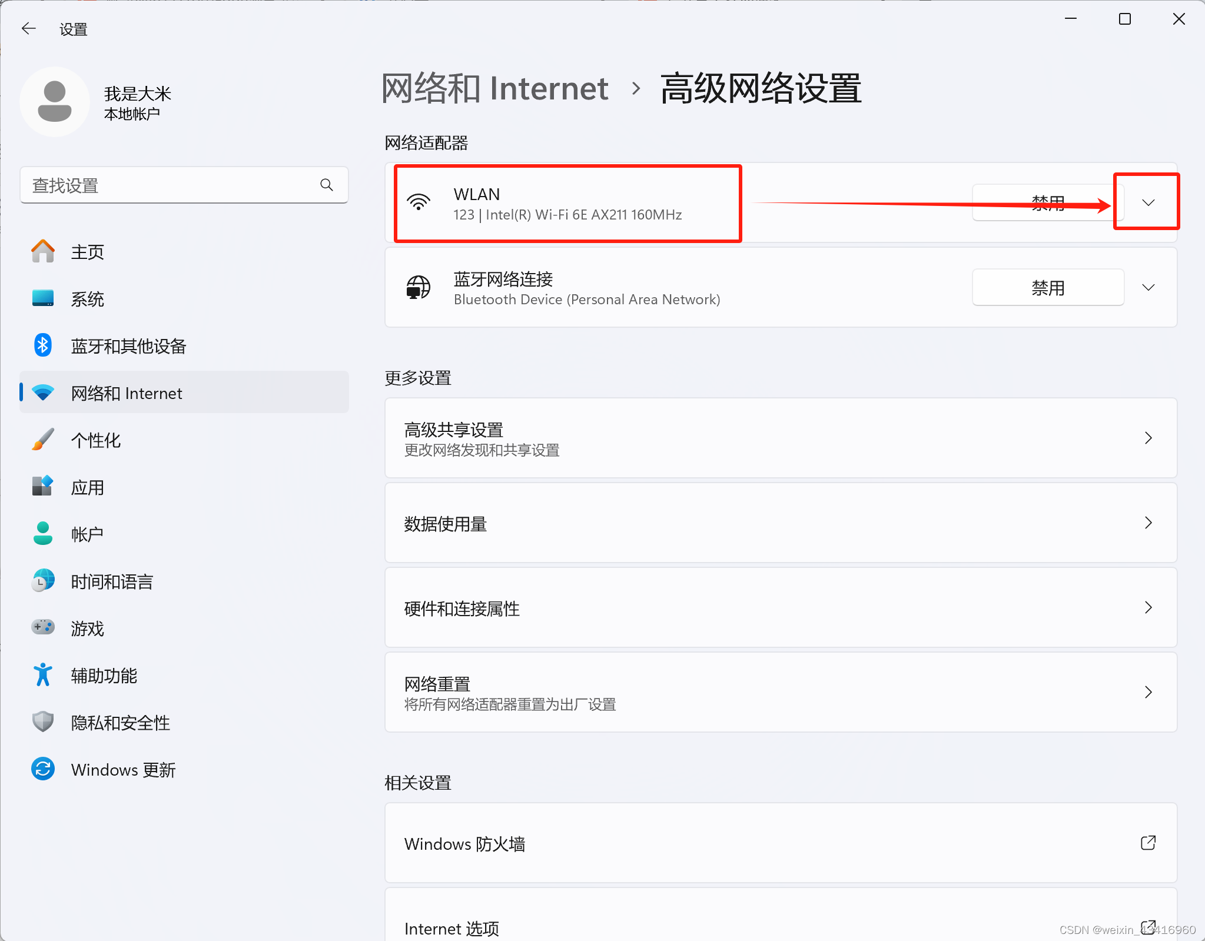Screen dimensions: 1205x941
Task: Click the 查找设置 search field
Action: tap(171, 185)
